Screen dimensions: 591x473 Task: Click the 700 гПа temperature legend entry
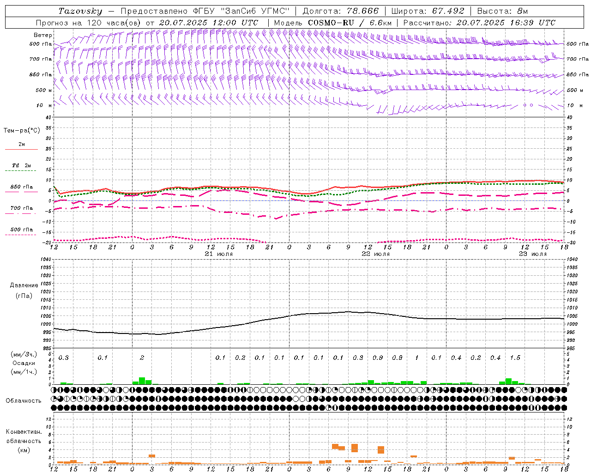pyautogui.click(x=21, y=208)
